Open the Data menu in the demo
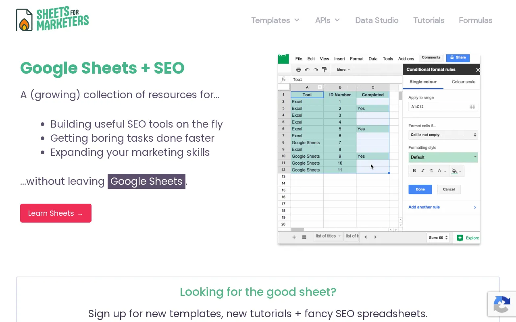516x322 pixels. (373, 59)
